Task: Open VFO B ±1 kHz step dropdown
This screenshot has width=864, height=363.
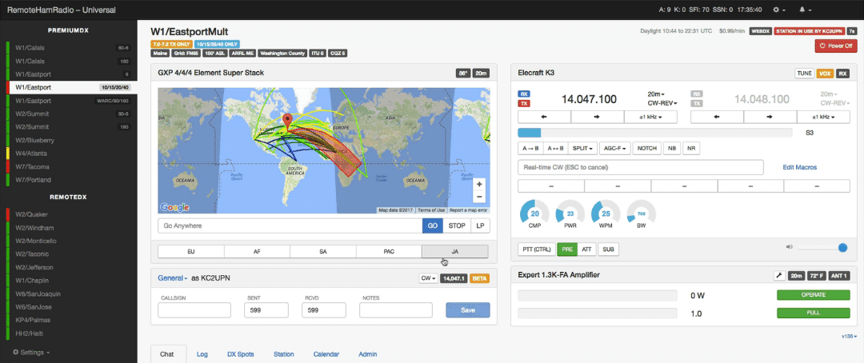Action: pyautogui.click(x=823, y=117)
